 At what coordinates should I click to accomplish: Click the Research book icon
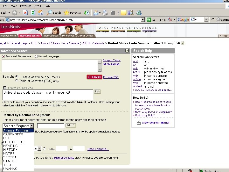(x=131, y=13)
